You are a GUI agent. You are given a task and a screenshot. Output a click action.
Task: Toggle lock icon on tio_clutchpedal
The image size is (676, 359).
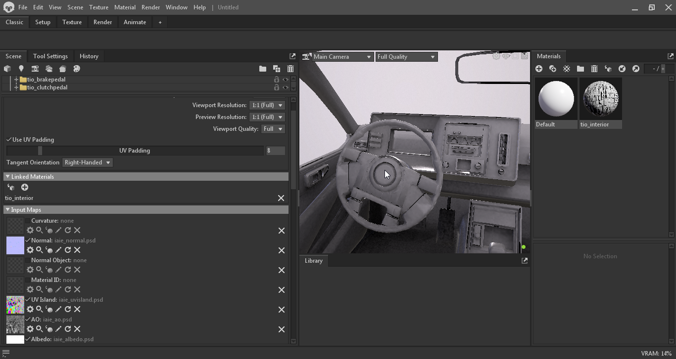click(277, 87)
